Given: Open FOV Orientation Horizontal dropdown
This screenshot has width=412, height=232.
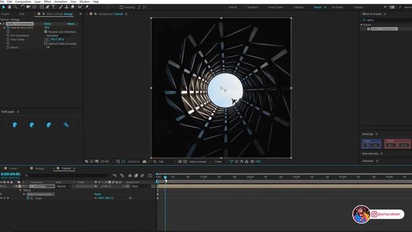Looking at the screenshot, I should point(60,35).
